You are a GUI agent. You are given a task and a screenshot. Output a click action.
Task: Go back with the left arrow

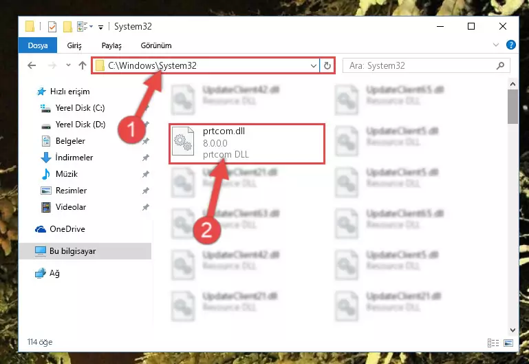(x=32, y=65)
